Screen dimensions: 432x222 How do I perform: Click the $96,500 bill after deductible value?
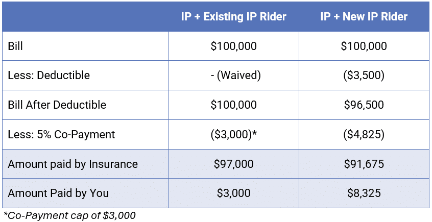(364, 105)
